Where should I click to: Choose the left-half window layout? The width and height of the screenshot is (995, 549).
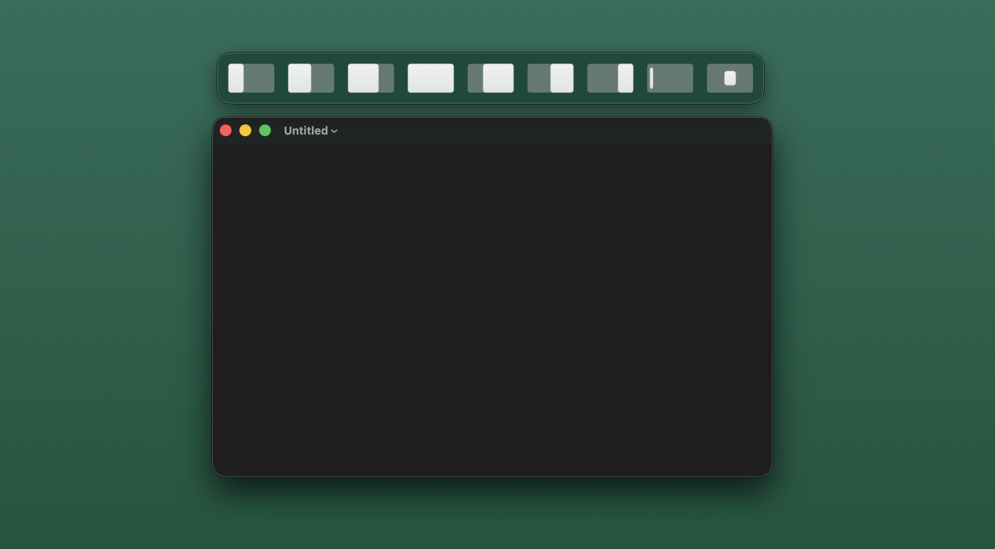click(x=311, y=78)
